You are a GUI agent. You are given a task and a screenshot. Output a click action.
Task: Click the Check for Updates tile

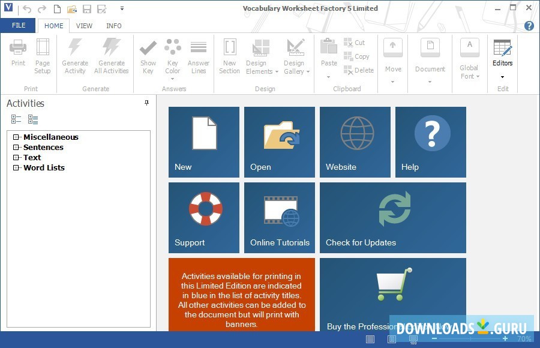pyautogui.click(x=392, y=218)
